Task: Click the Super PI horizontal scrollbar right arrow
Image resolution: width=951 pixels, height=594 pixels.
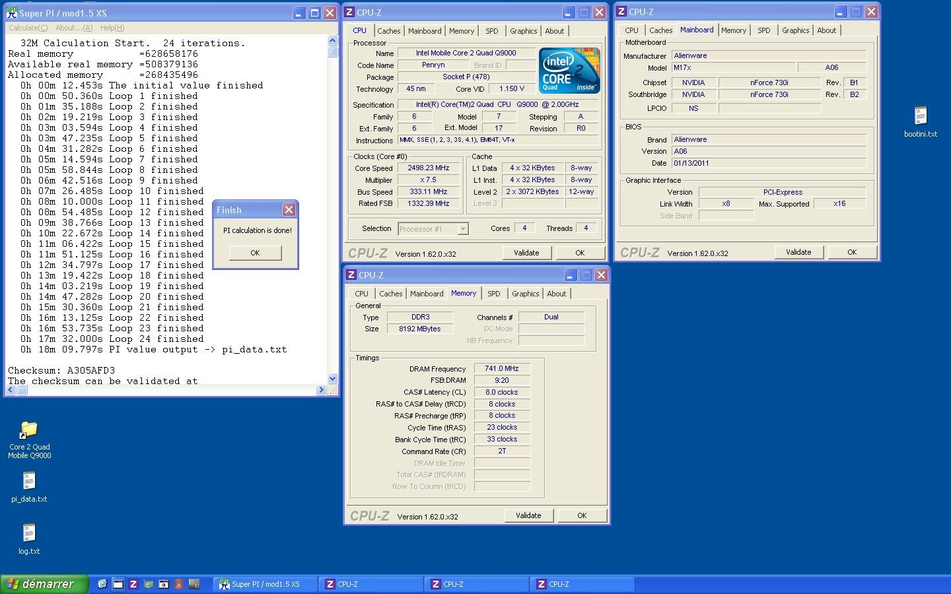Action: click(322, 390)
